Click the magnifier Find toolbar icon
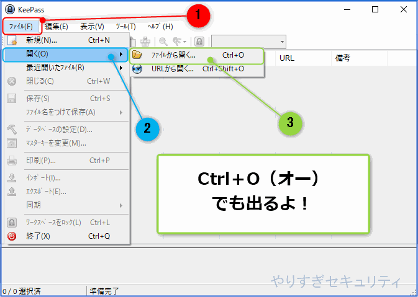Screen dimensions: 418x297 click(163, 42)
